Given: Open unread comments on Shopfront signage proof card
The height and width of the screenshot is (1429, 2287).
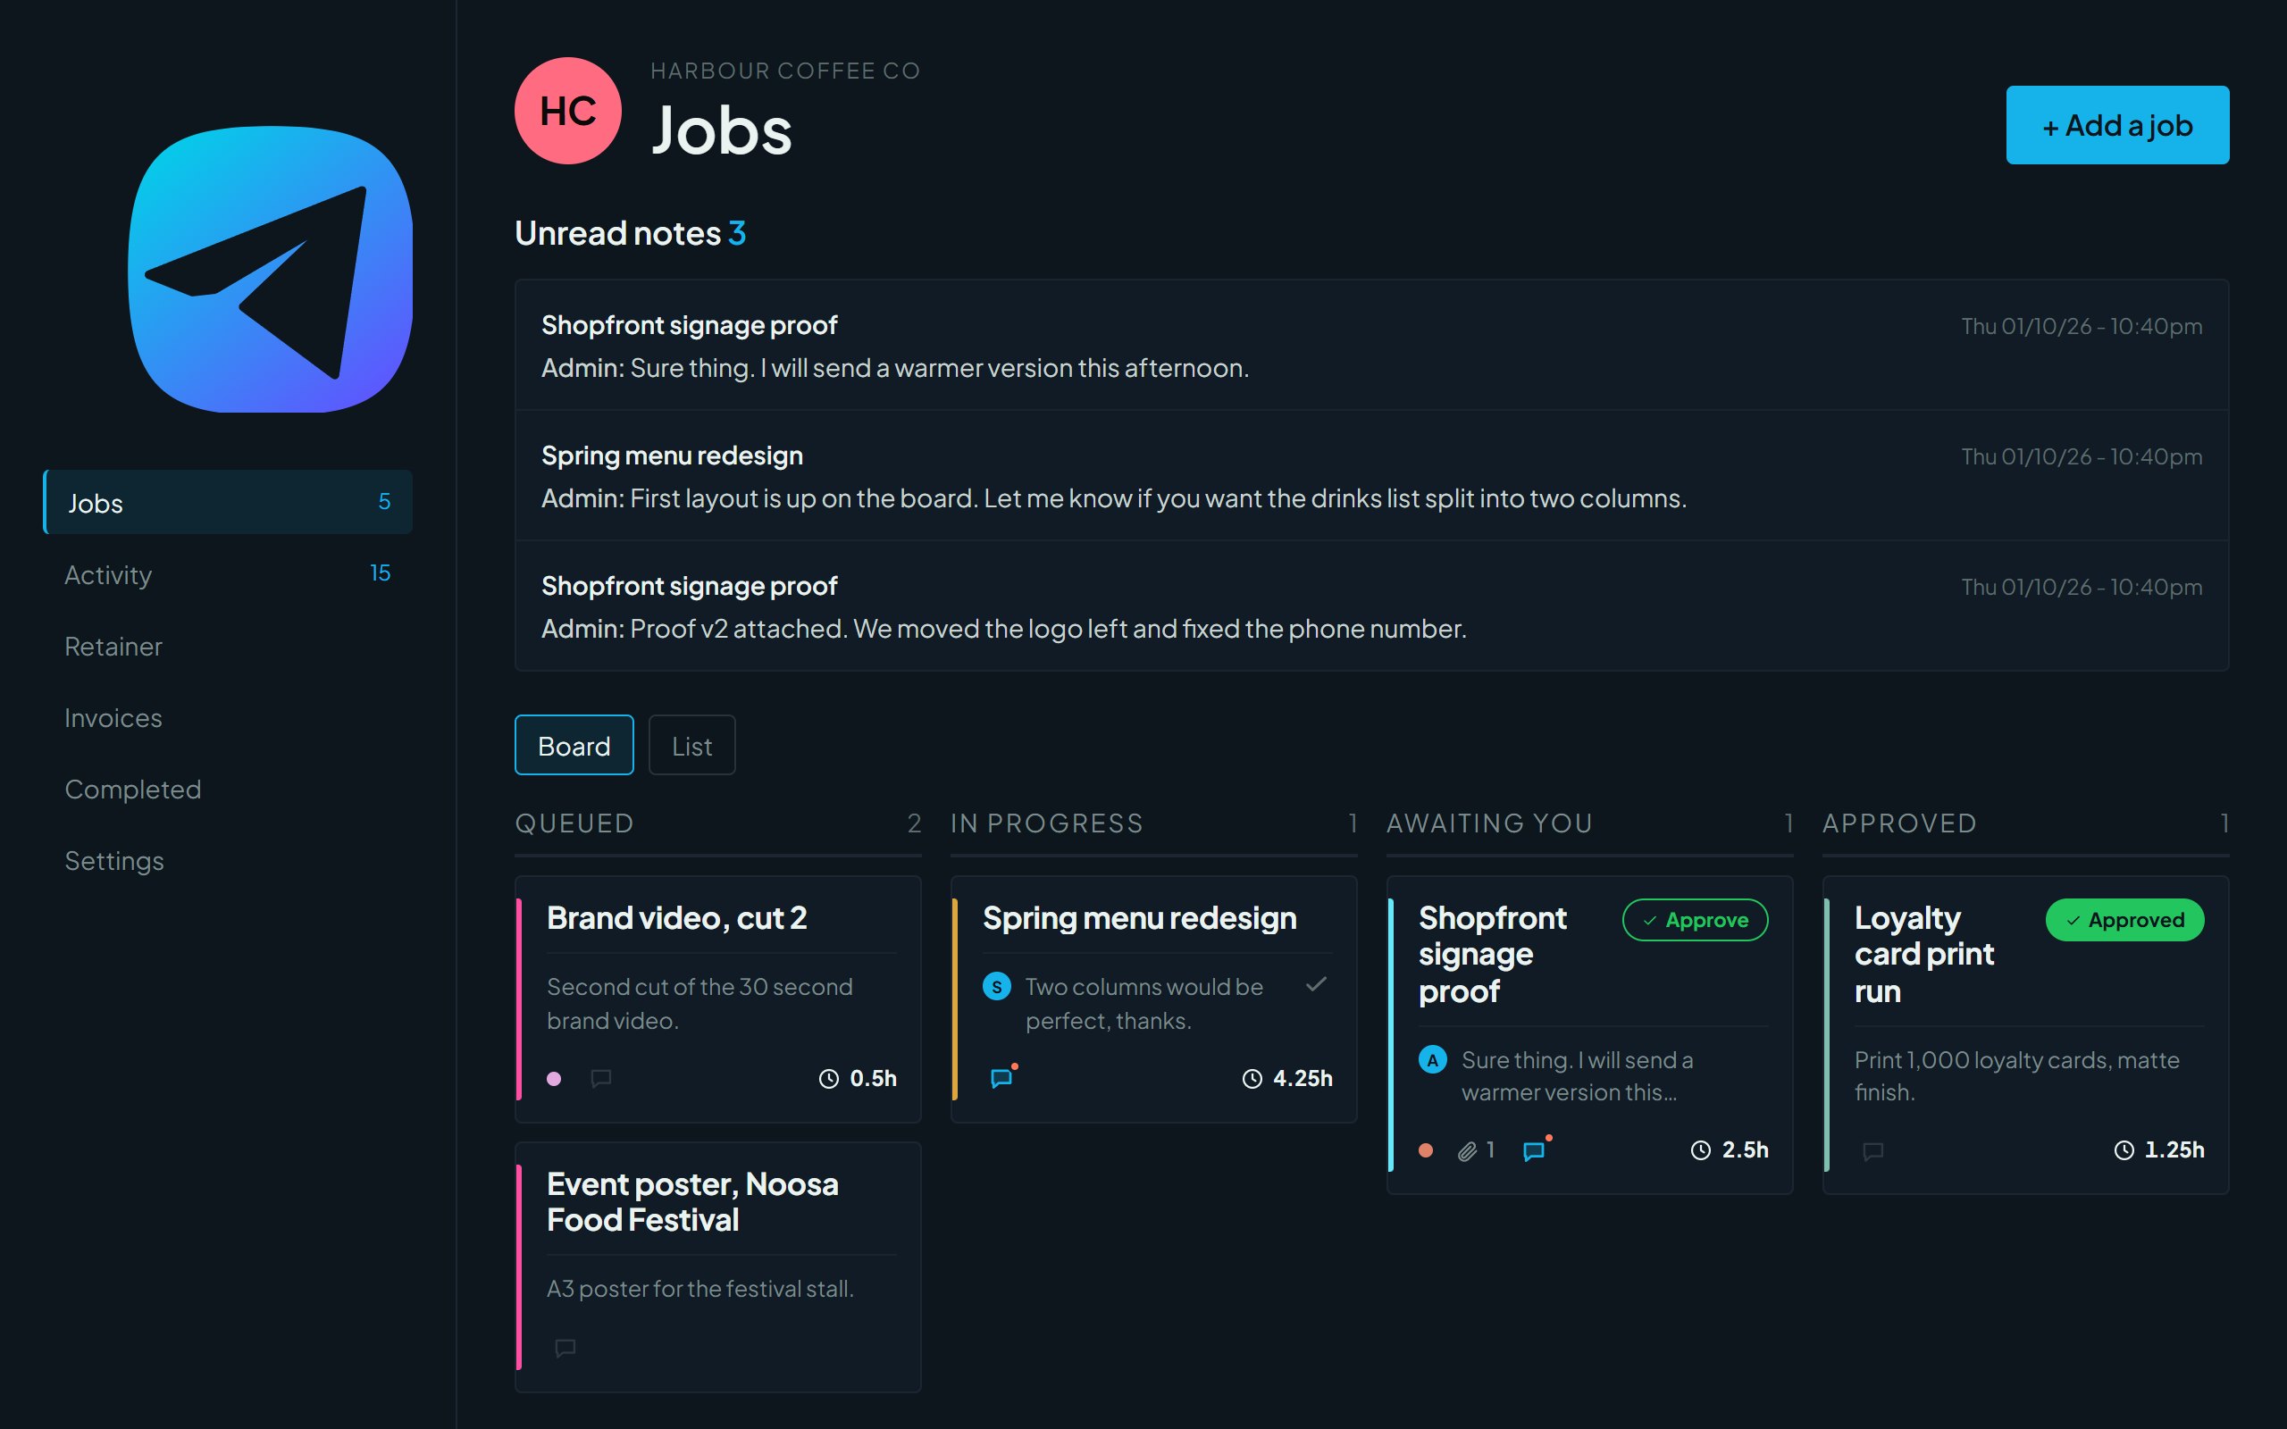Looking at the screenshot, I should coord(1536,1149).
